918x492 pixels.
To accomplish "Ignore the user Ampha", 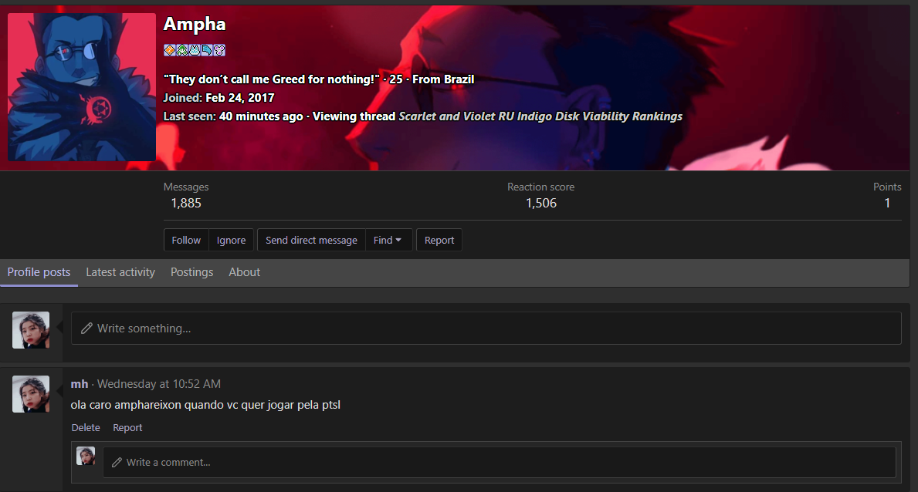I will 232,240.
